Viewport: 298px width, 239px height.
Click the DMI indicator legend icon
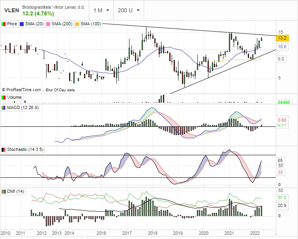click(x=4, y=191)
